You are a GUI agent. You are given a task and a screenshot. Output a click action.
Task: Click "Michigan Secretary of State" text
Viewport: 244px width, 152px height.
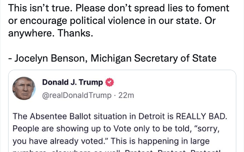(153, 58)
